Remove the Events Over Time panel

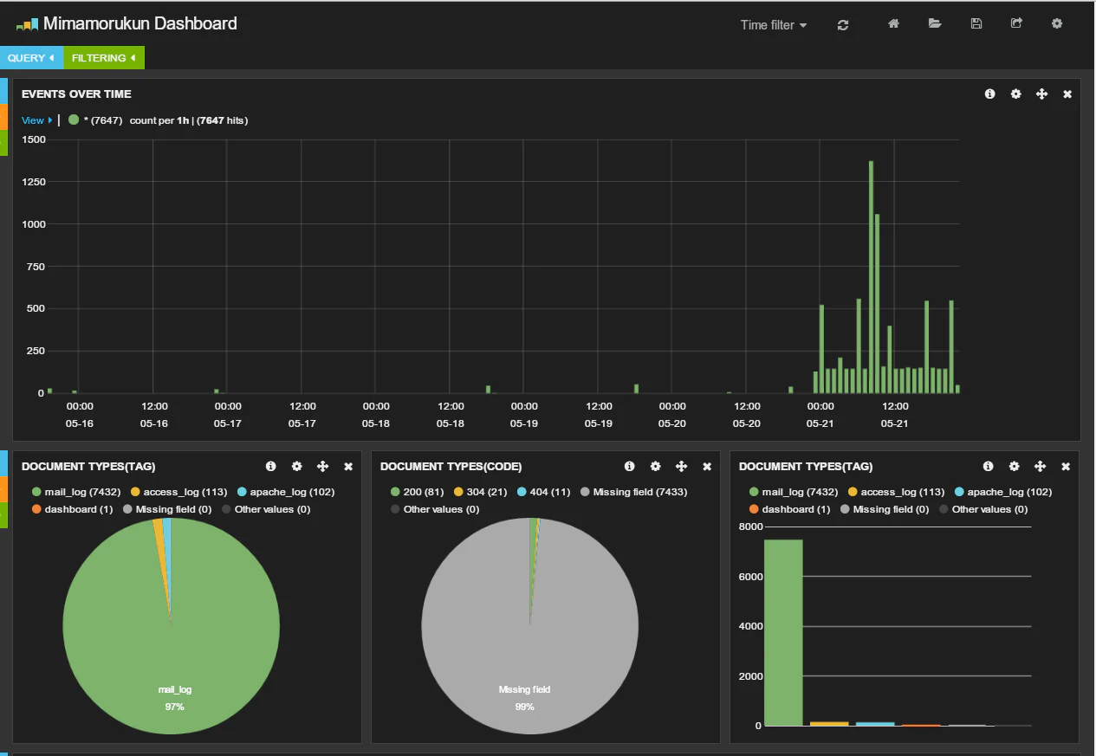pos(1067,94)
